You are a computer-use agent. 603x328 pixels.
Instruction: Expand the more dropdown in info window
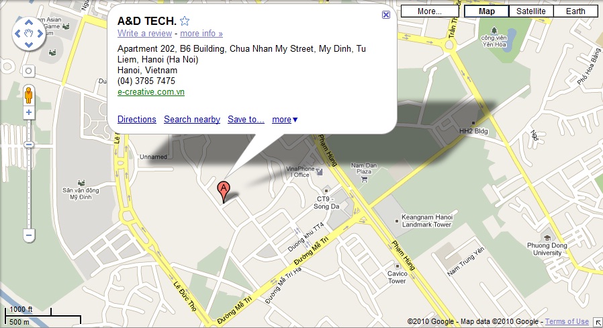coord(285,120)
